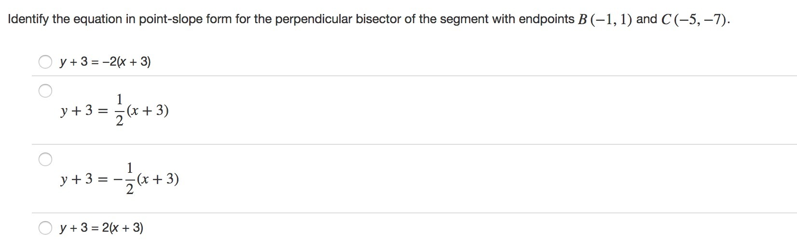The image size is (797, 252).
Task: Click the fraction in the third answer option
Action: 129,180
